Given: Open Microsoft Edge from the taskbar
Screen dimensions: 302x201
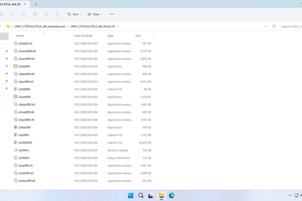Looking at the screenshot, I should [171, 195].
